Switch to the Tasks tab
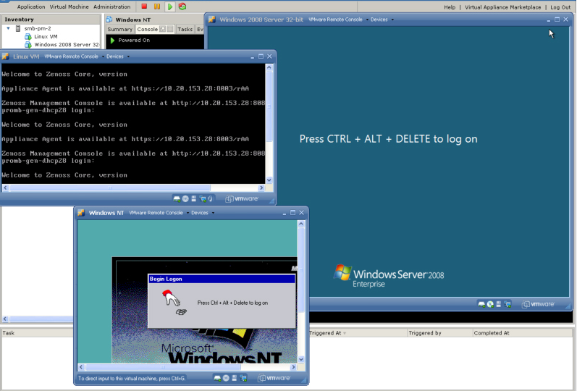Viewport: 577px width, 391px height. pyautogui.click(x=185, y=29)
